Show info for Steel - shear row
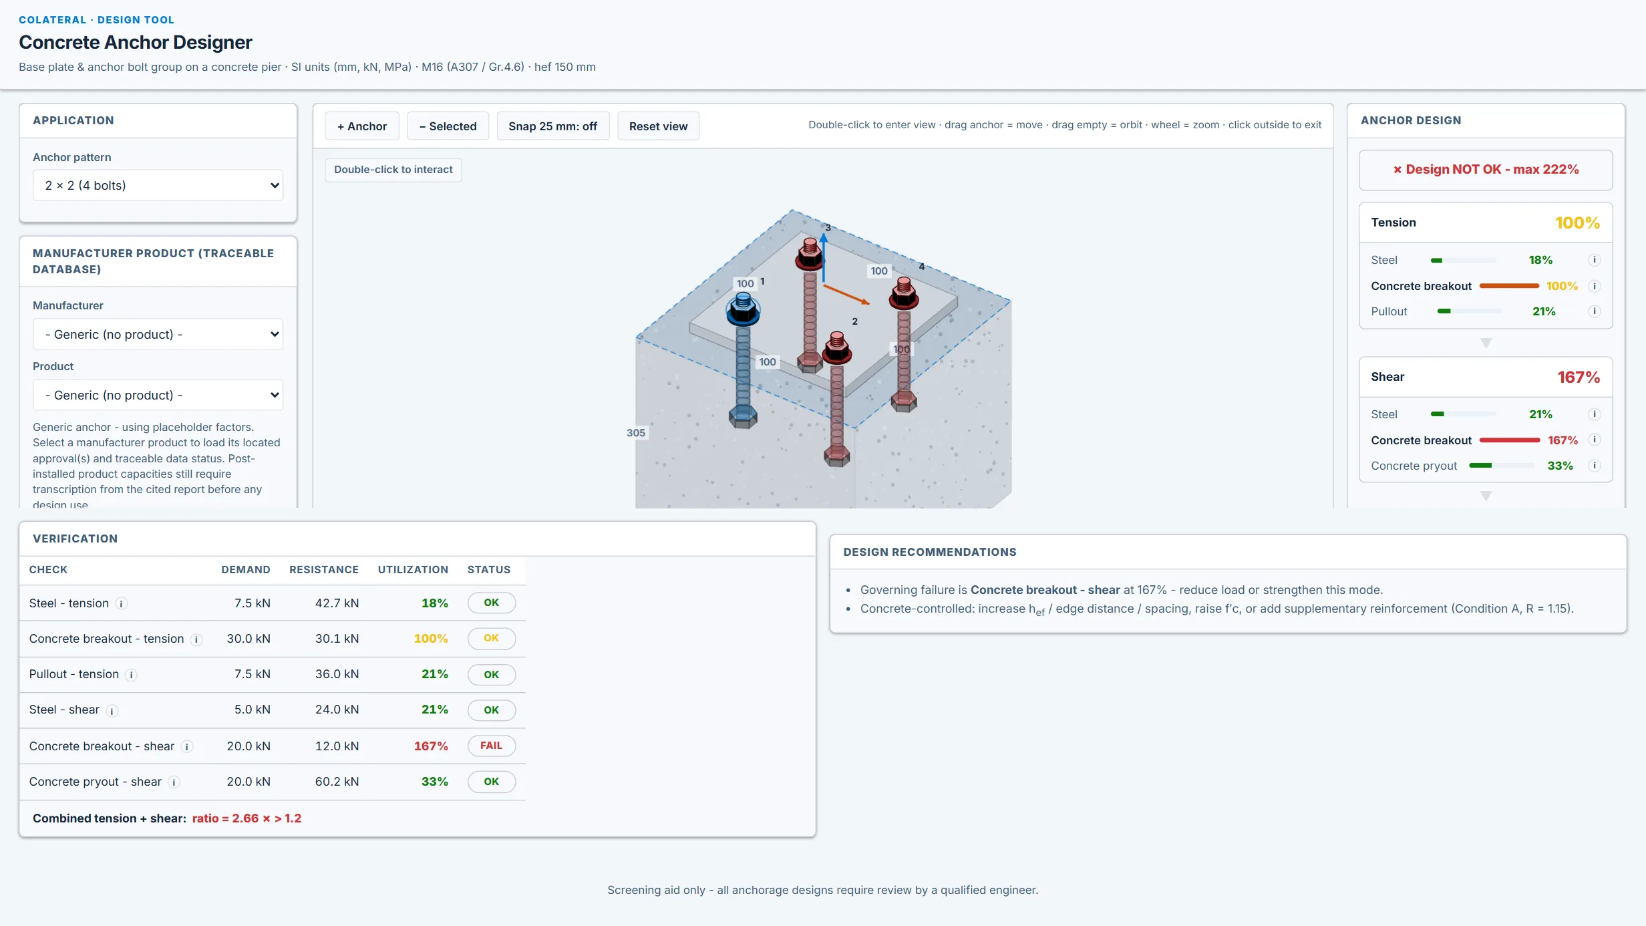The image size is (1646, 926). coord(112,711)
